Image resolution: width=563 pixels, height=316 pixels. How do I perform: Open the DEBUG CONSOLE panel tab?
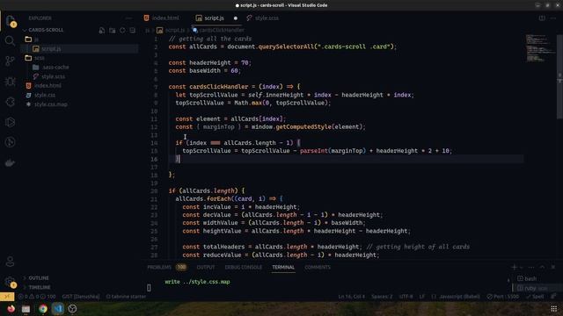[x=244, y=267]
